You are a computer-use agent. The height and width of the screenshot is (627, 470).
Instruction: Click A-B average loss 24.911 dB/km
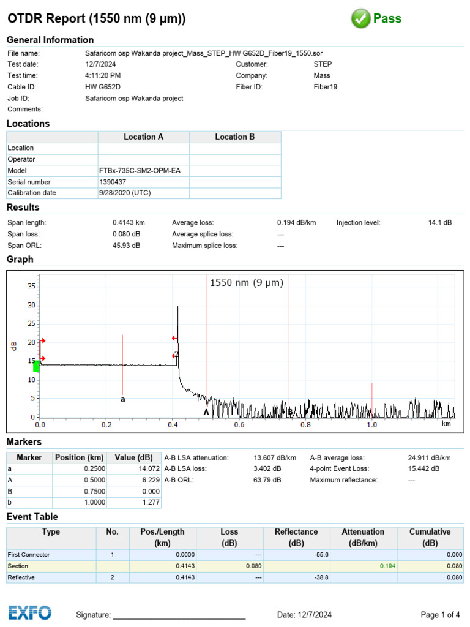[429, 458]
